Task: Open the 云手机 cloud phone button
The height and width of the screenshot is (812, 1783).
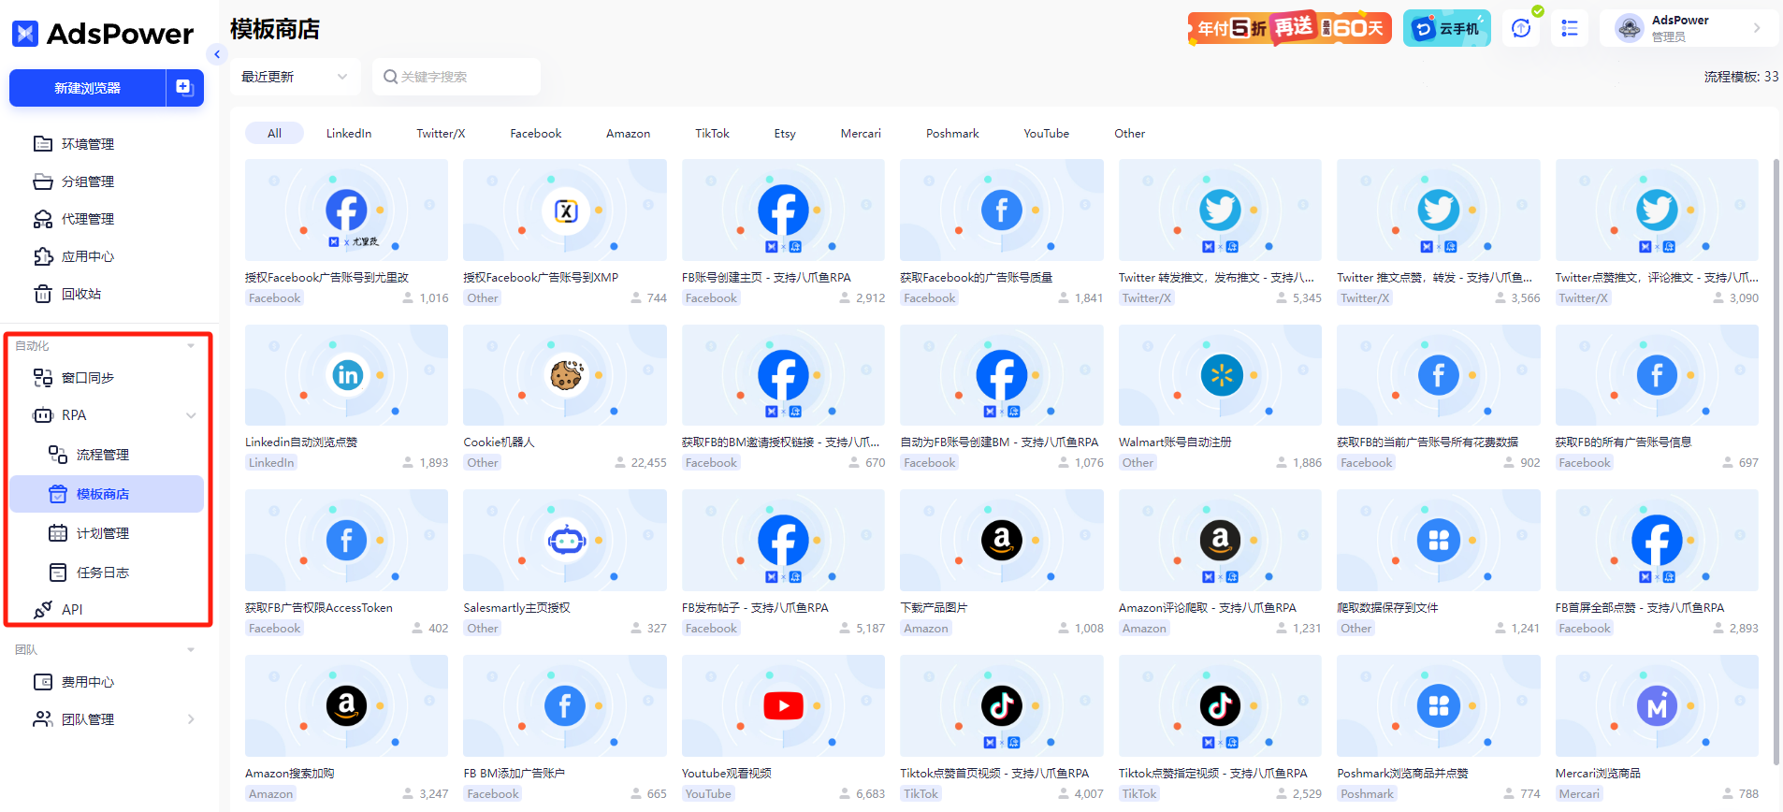Action: [x=1446, y=28]
